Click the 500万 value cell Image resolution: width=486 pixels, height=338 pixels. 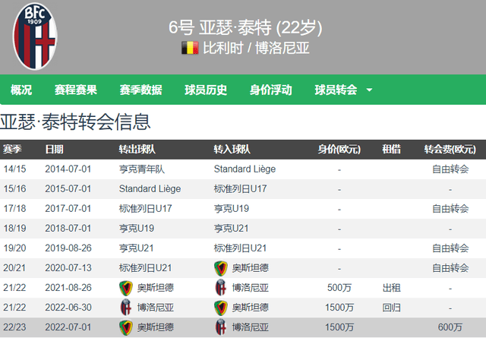tap(339, 288)
